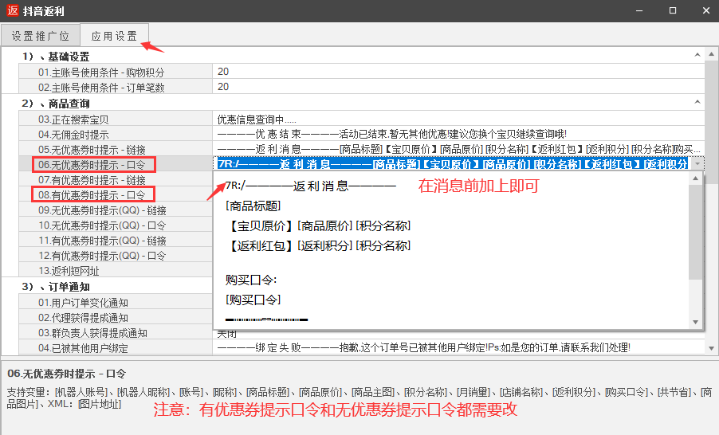This screenshot has height=435, width=719.
Task: Select row 03.正在搜索宝贝
Action: [x=116, y=120]
